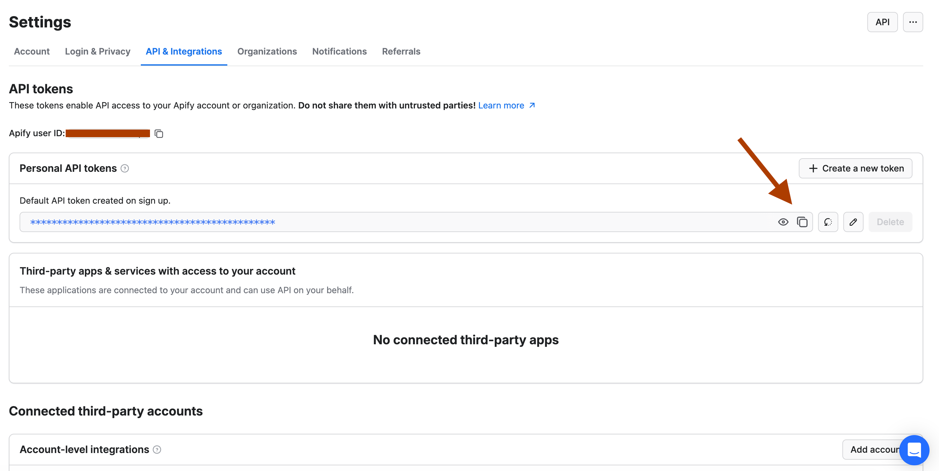The width and height of the screenshot is (939, 471).
Task: Open the chat support bubble
Action: [914, 450]
